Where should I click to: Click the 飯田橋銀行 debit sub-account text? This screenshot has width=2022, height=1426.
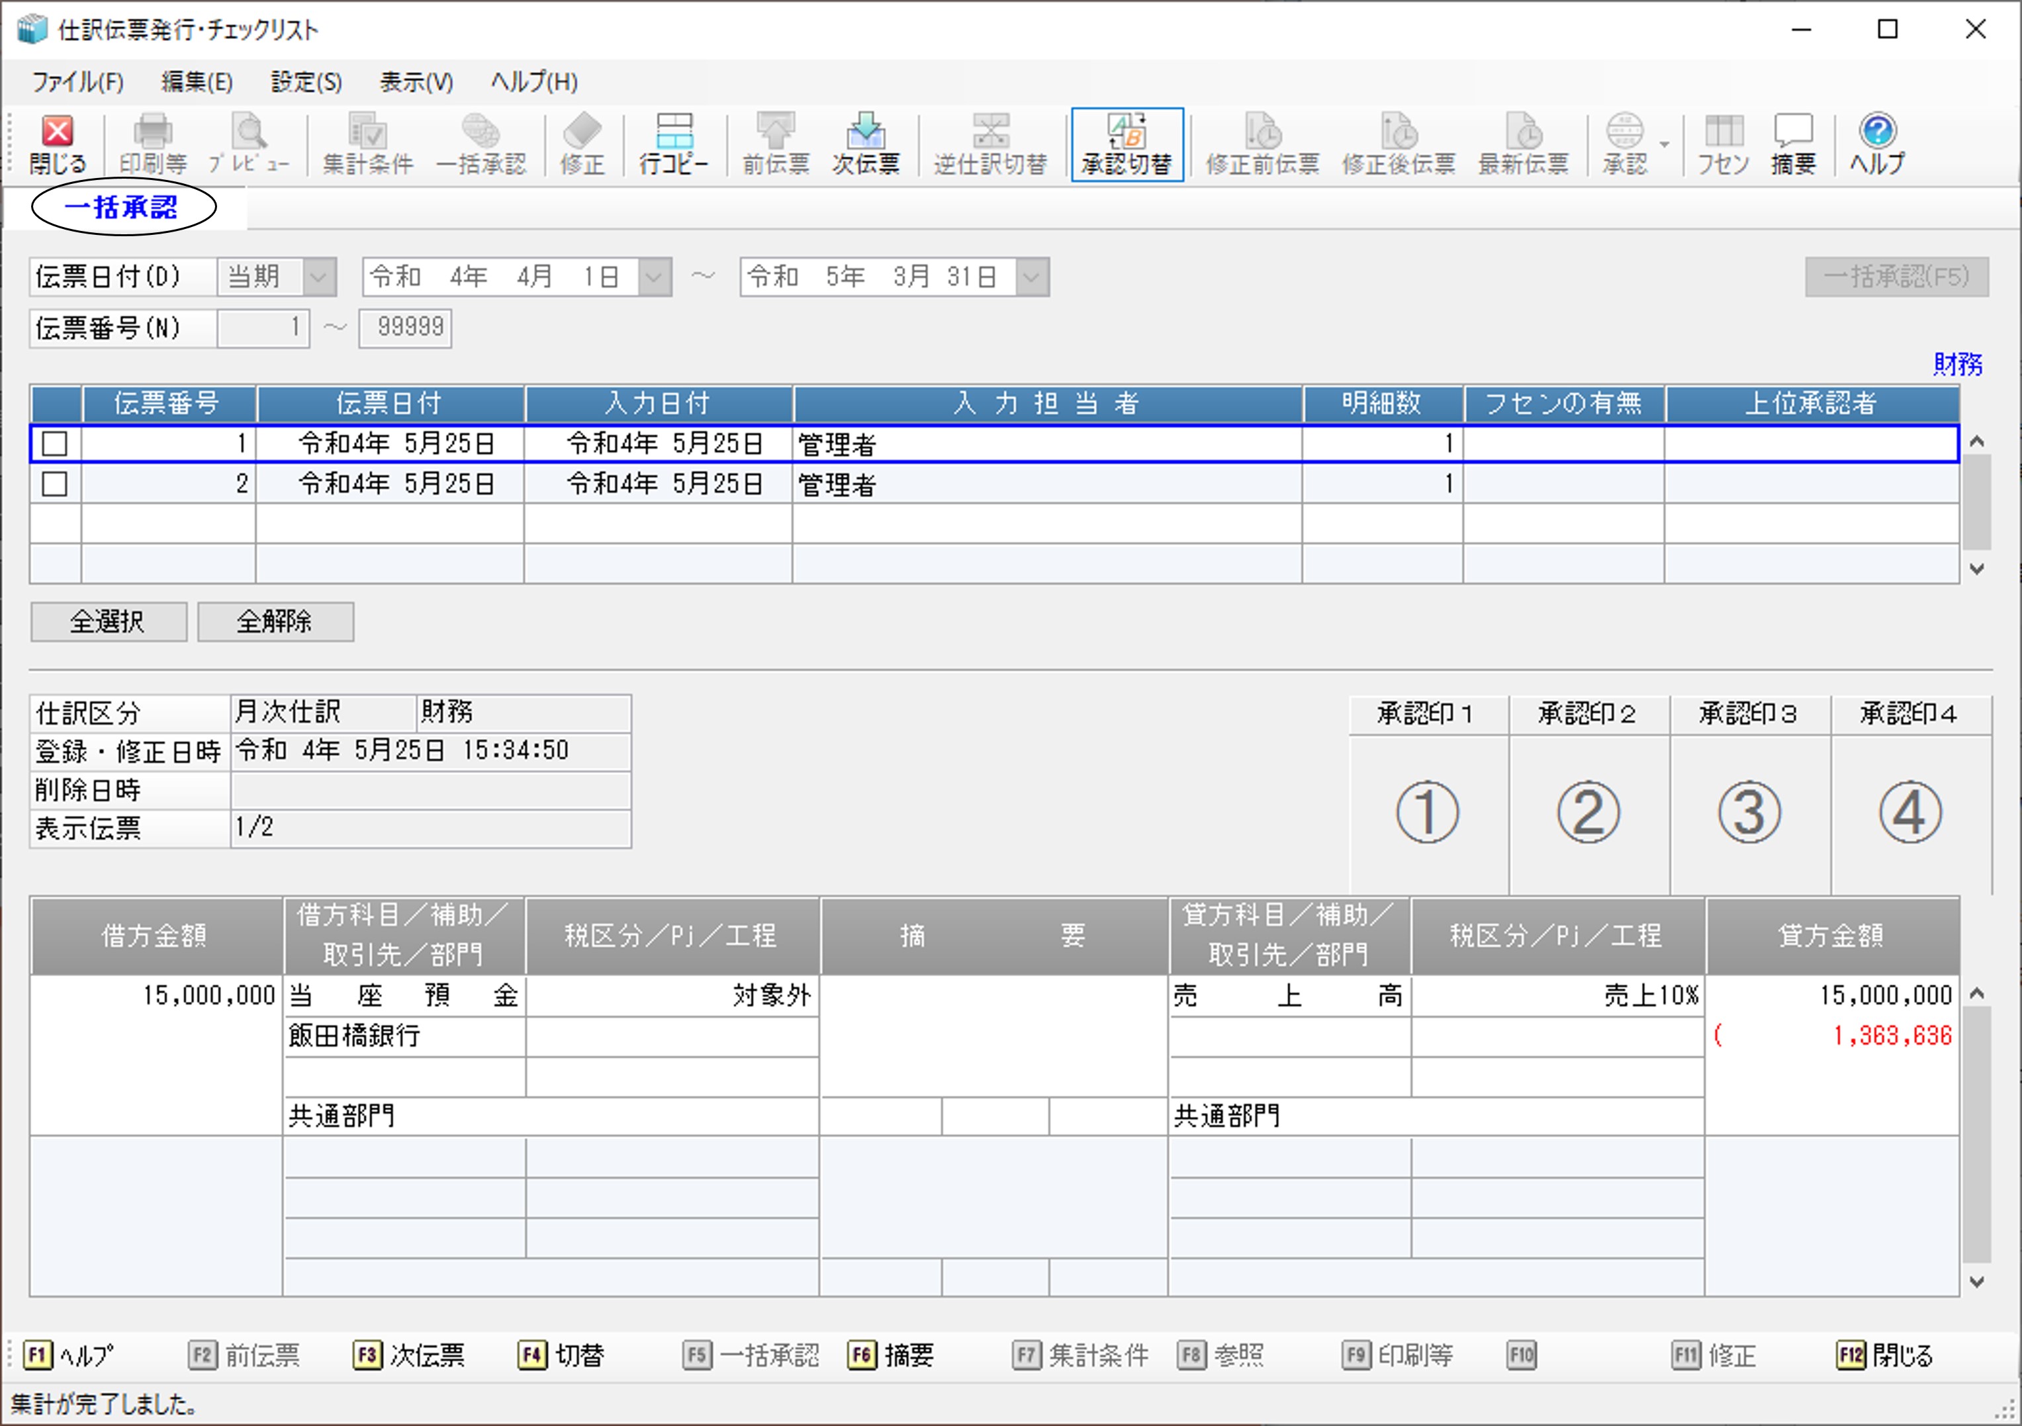pyautogui.click(x=355, y=1036)
